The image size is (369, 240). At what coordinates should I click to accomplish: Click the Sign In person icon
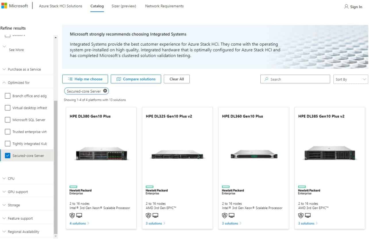(x=346, y=6)
